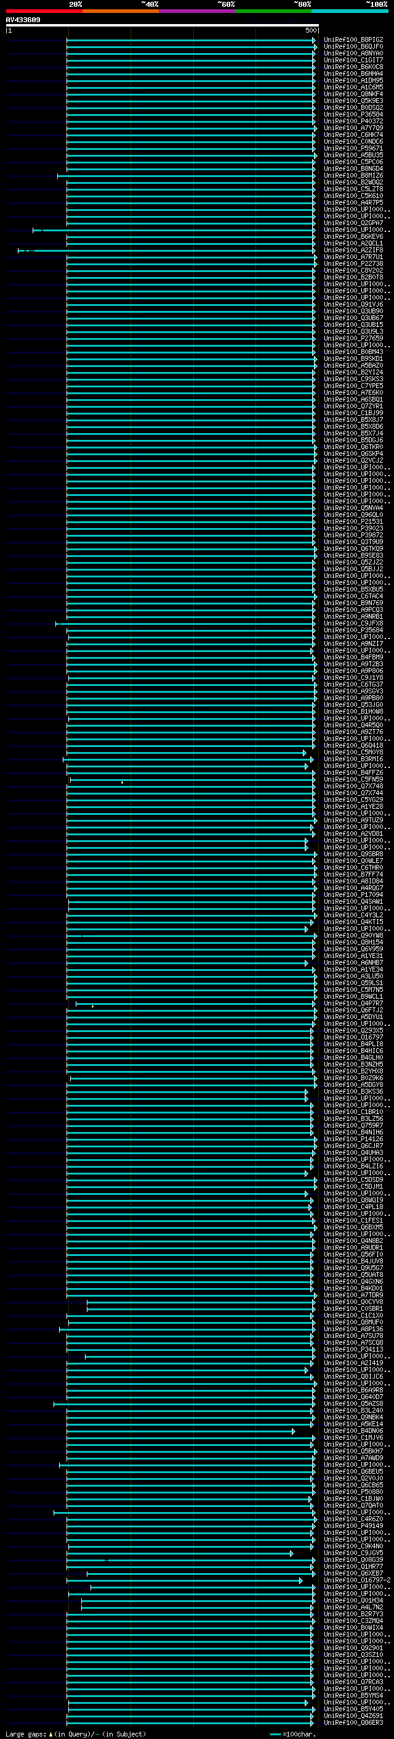Open entry UniRef100_P39023
The height and width of the screenshot is (1739, 394).
[x=353, y=529]
